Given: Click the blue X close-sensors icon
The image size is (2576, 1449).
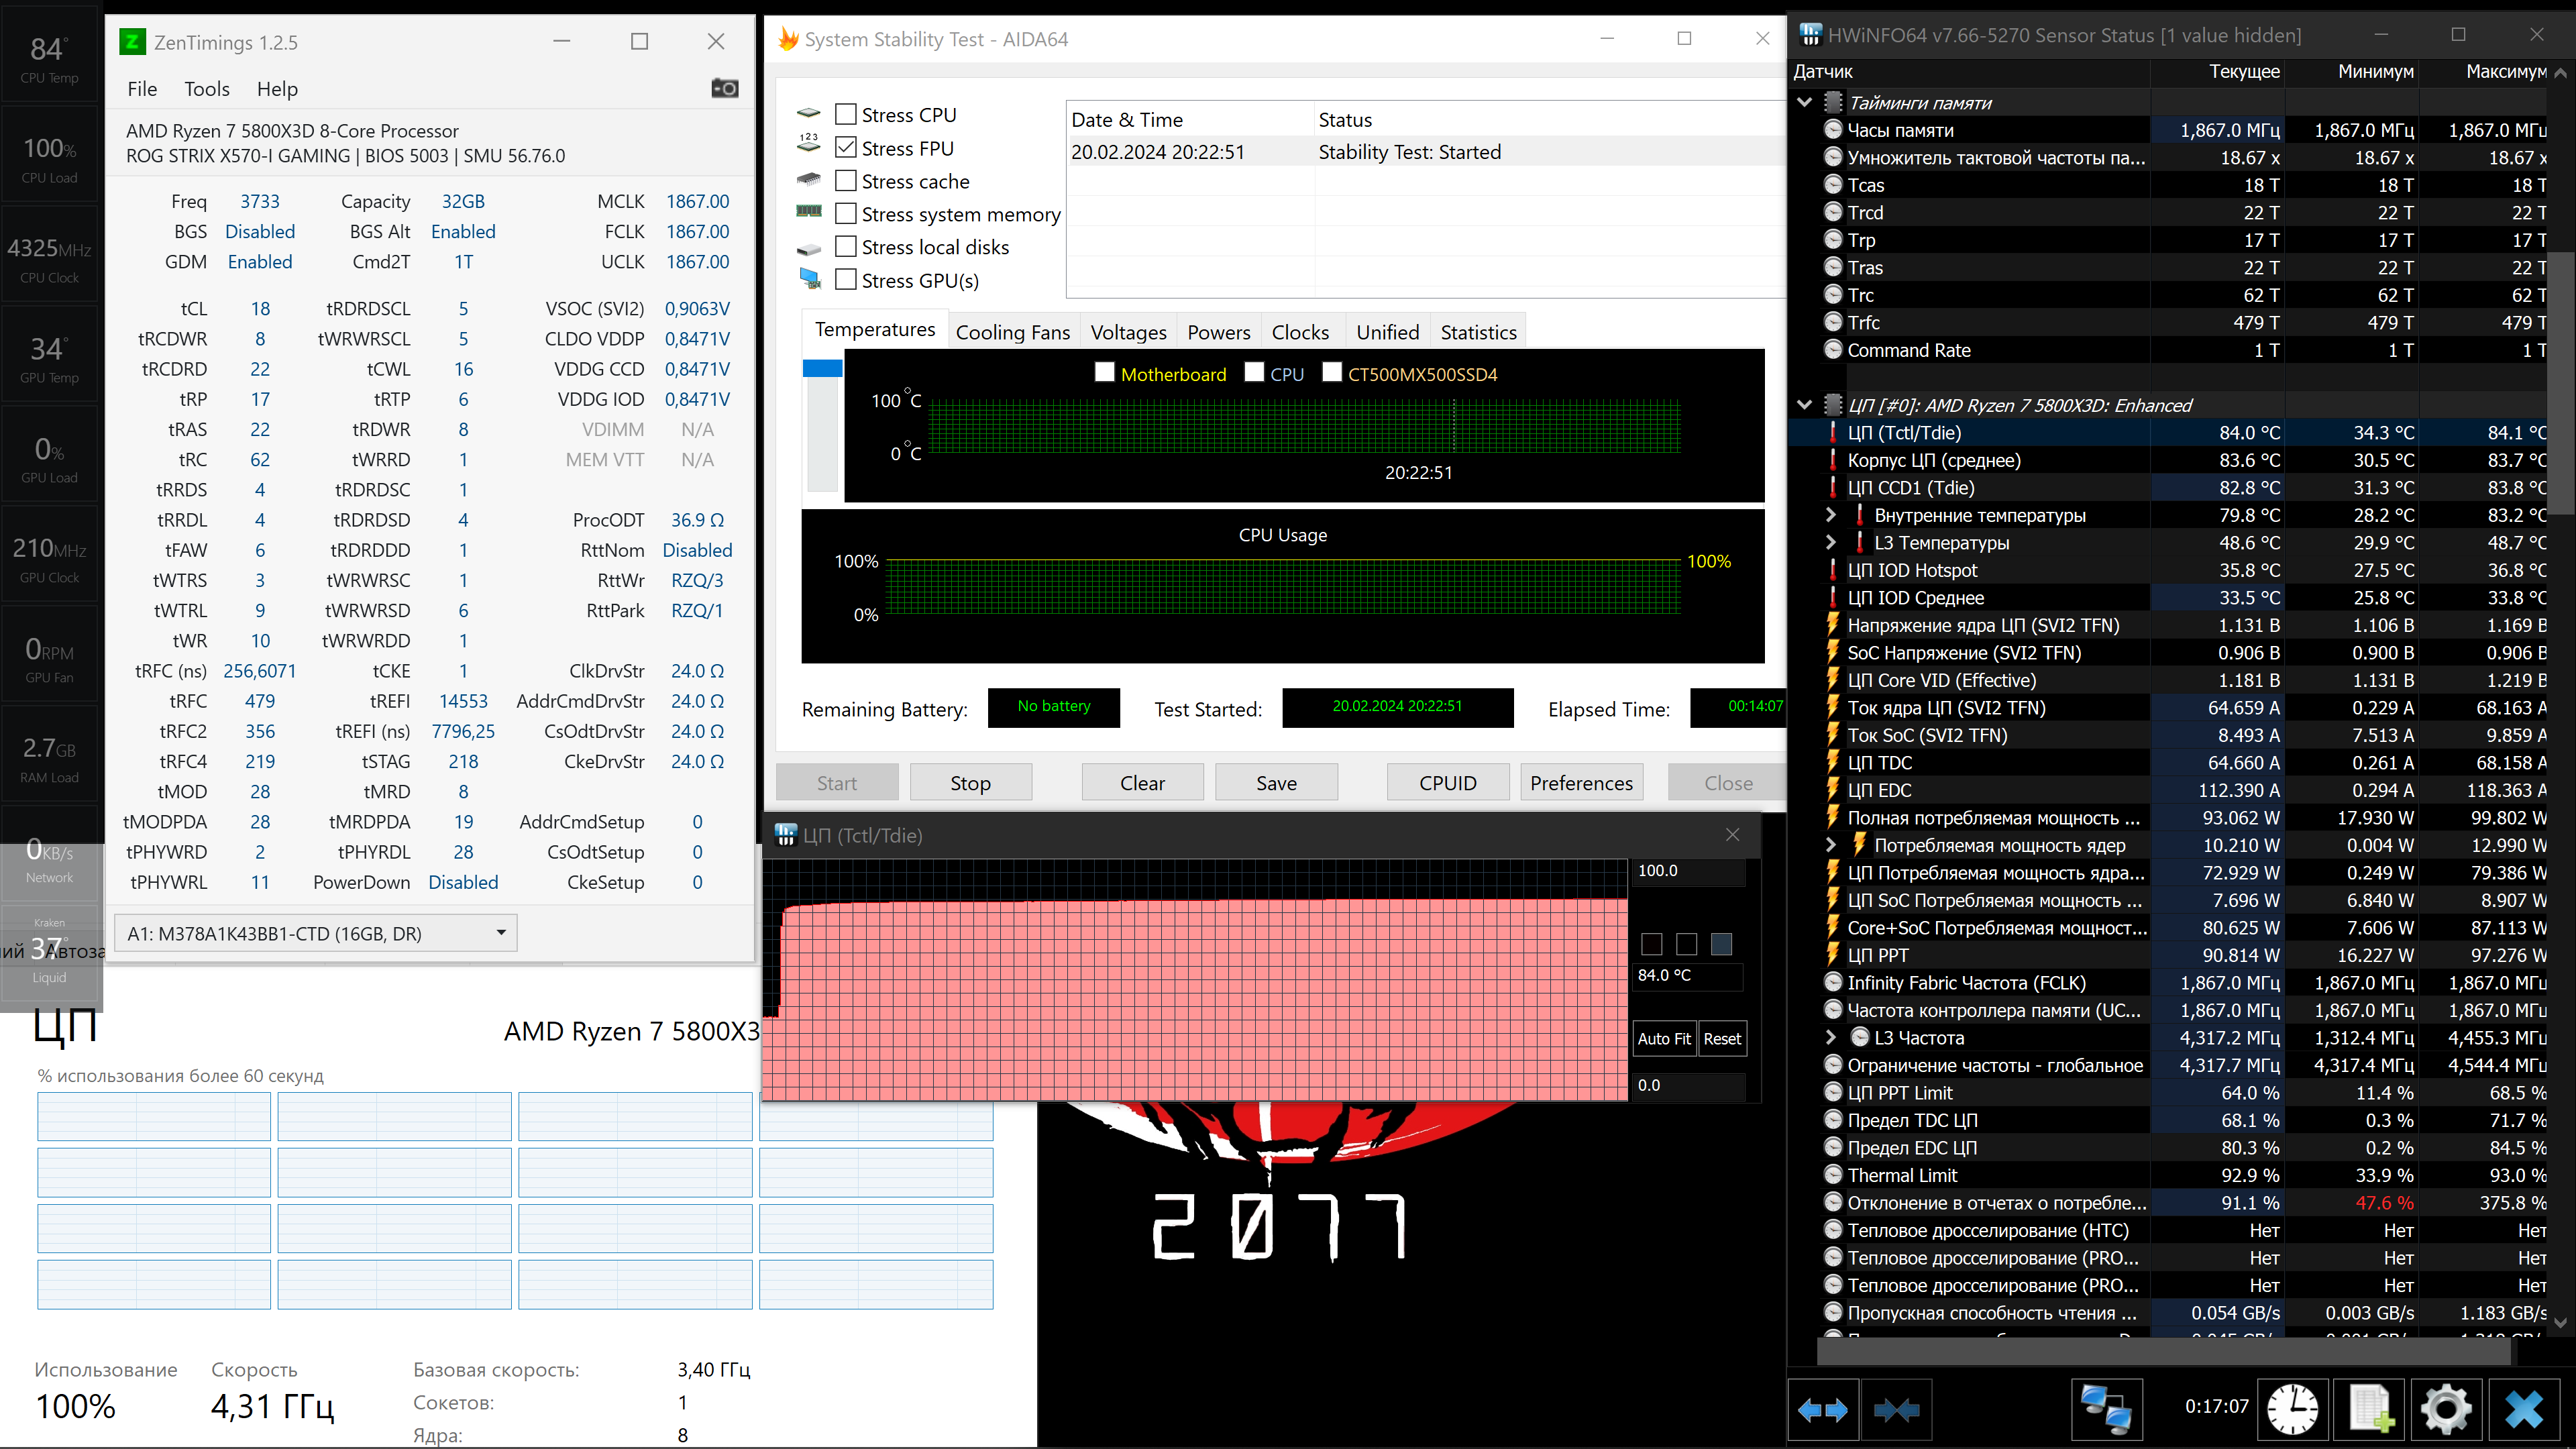Looking at the screenshot, I should [x=2524, y=1410].
